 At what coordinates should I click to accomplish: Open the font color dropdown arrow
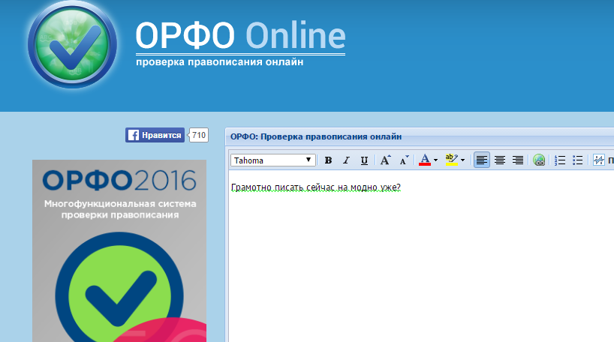click(435, 160)
